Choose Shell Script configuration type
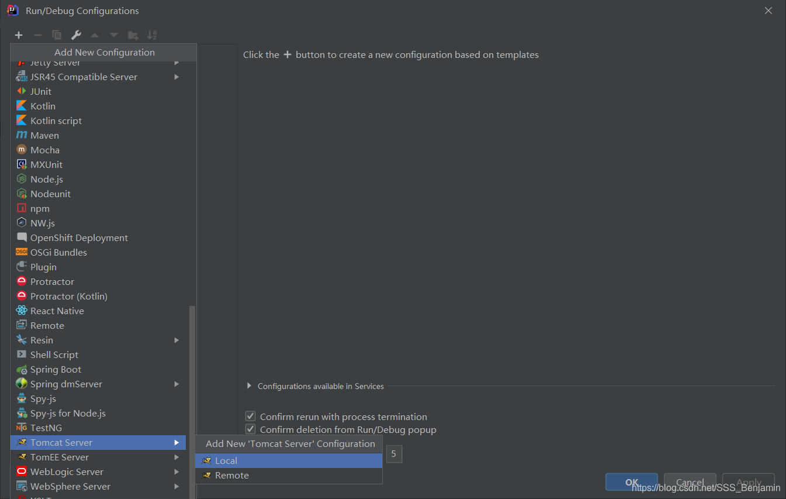Image resolution: width=786 pixels, height=499 pixels. pos(98,355)
